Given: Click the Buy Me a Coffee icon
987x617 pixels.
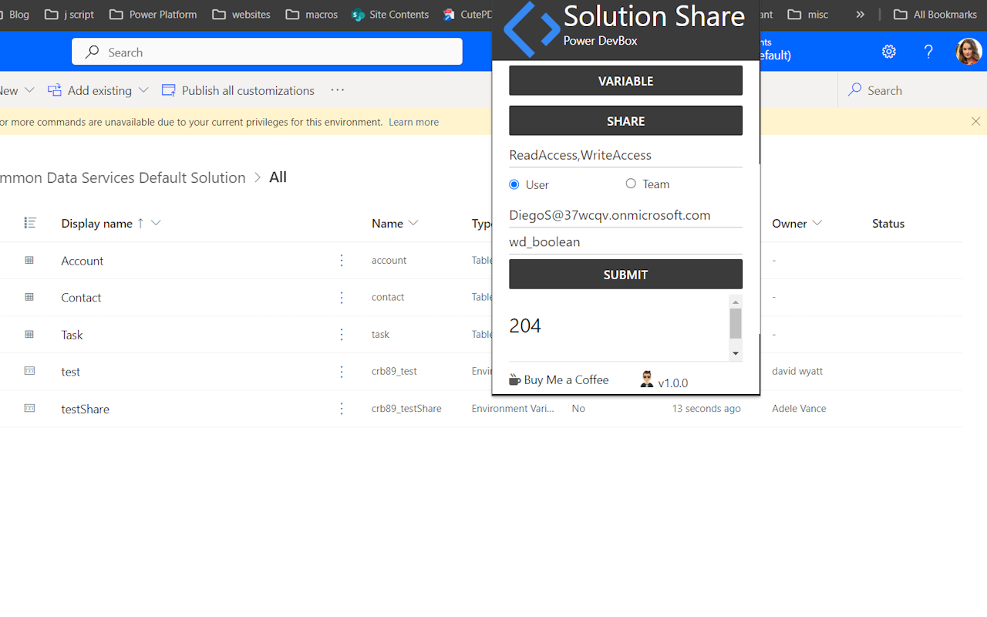Looking at the screenshot, I should pyautogui.click(x=514, y=379).
